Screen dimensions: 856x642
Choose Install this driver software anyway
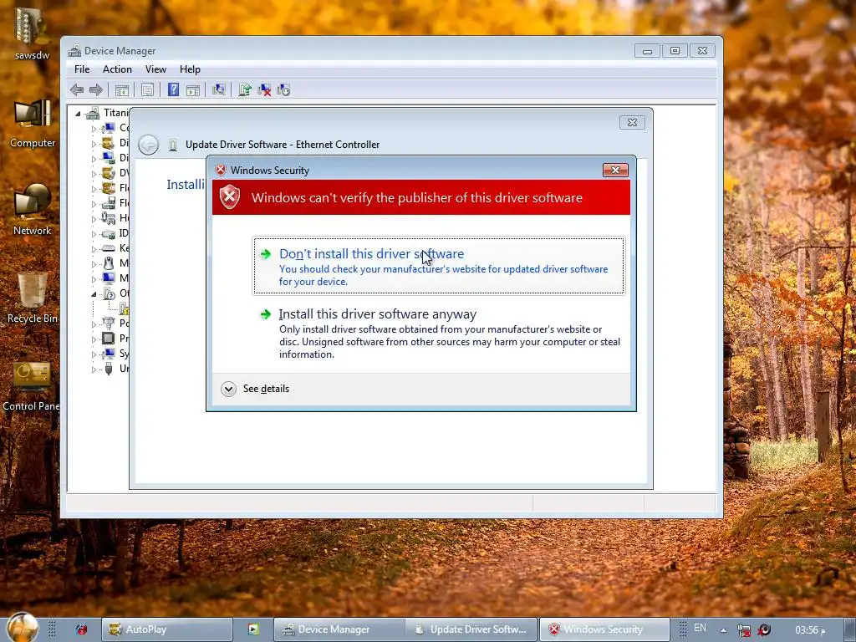[x=438, y=333]
